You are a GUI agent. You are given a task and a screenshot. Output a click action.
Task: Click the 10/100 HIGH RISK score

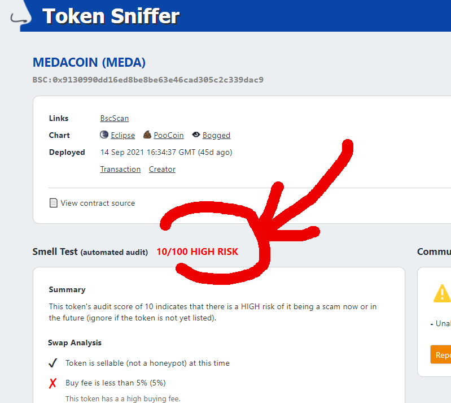198,252
